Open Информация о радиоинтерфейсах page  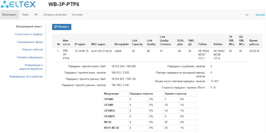click(31, 67)
